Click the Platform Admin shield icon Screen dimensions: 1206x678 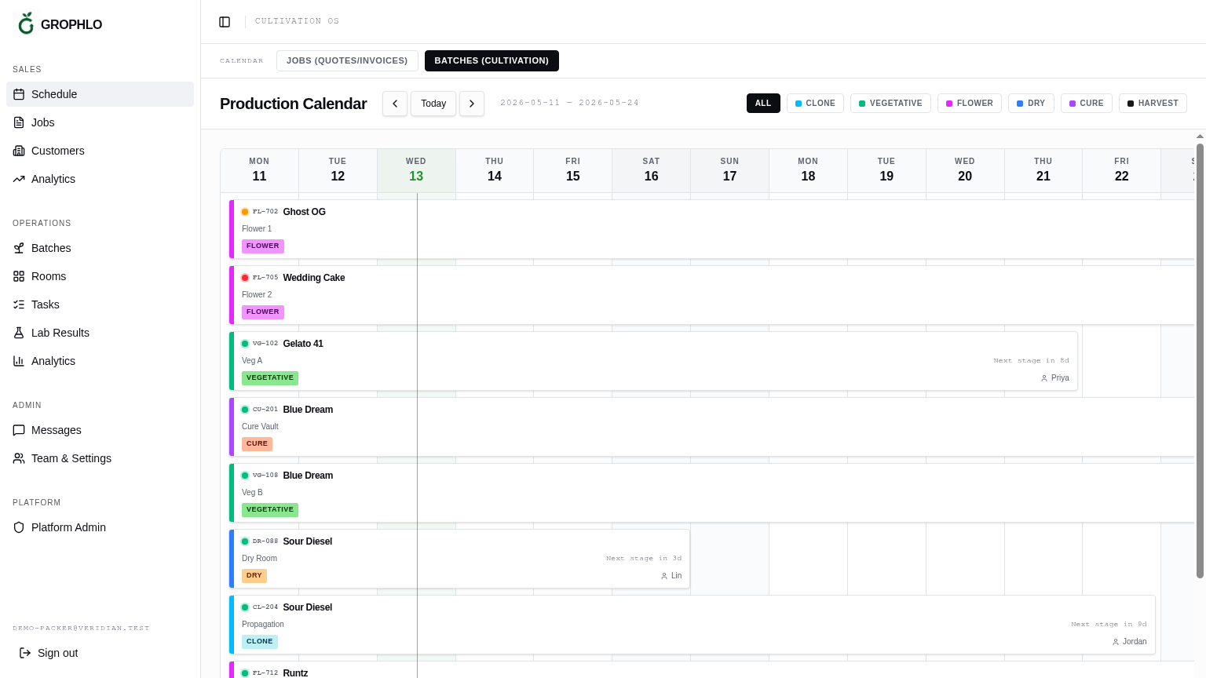point(19,527)
